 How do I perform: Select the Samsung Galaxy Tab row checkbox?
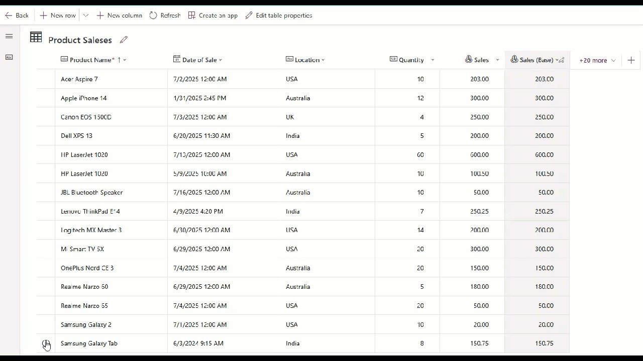point(46,343)
